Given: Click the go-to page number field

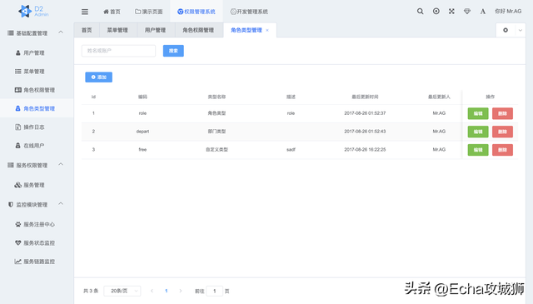Looking at the screenshot, I should (x=215, y=291).
